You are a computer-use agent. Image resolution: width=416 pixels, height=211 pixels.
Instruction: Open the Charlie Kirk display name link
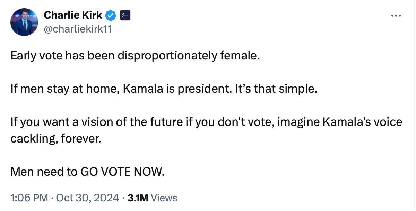73,15
